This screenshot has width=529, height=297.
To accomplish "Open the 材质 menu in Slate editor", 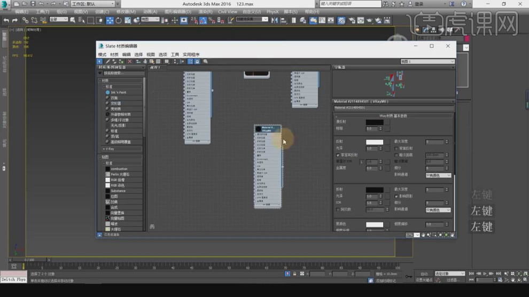I will point(114,54).
